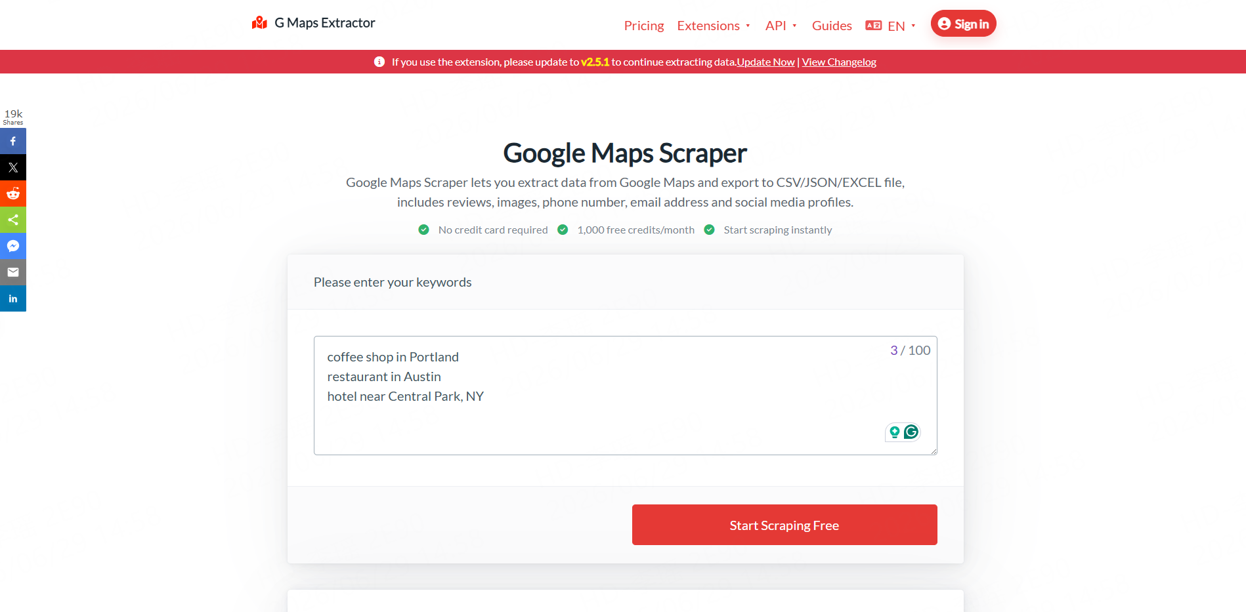Click '1,000 free credits/month' text
The image size is (1246, 612).
636,230
